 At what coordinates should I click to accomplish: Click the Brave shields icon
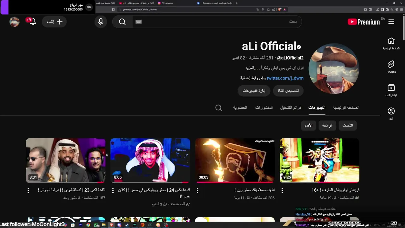(x=280, y=9)
